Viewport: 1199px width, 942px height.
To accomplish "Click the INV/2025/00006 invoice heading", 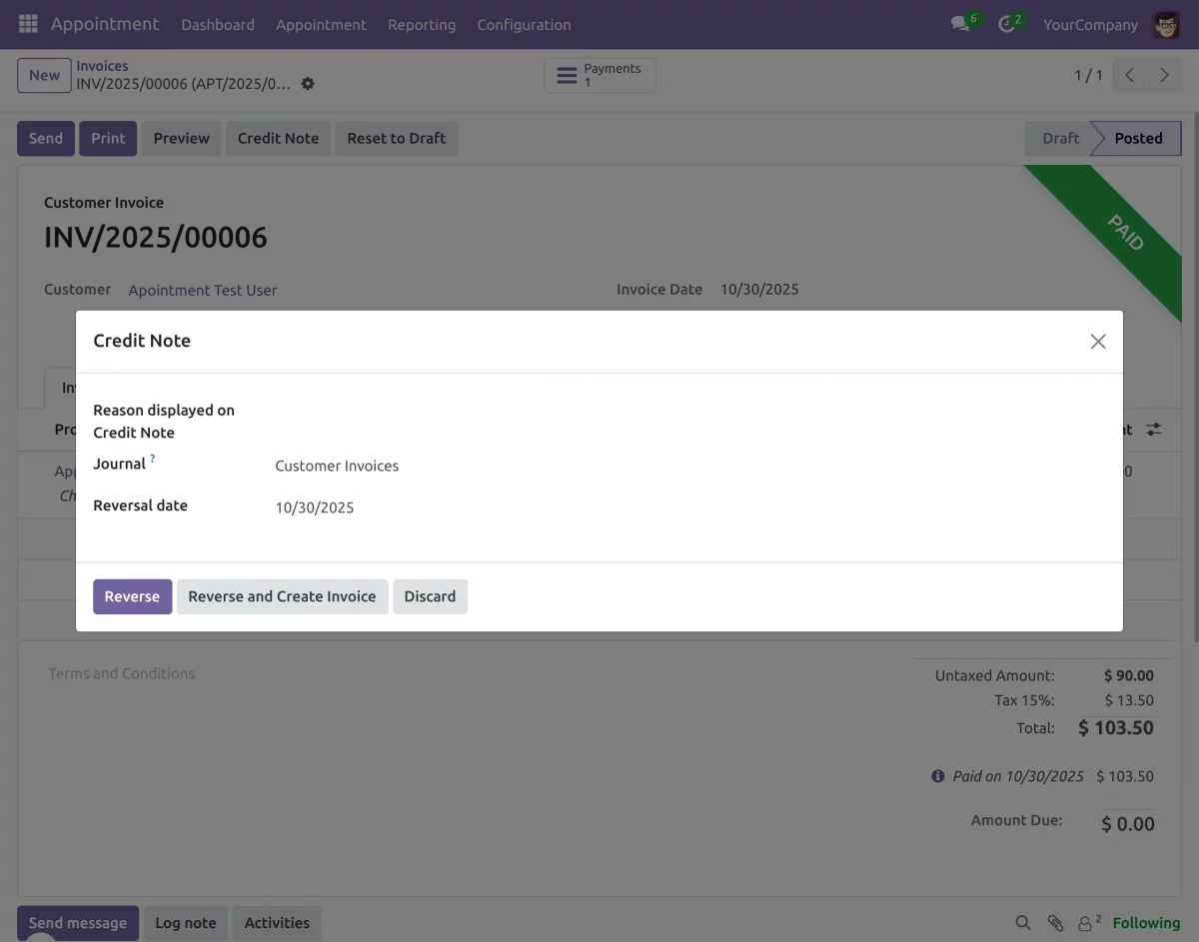I will [156, 238].
